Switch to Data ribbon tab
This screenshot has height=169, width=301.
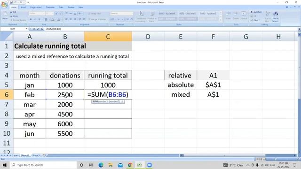(61, 8)
